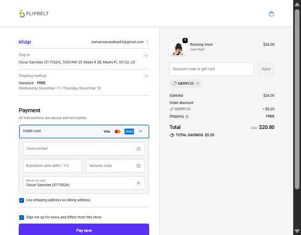The image size is (301, 235).
Task: Click the security code help icon
Action: 138,165
